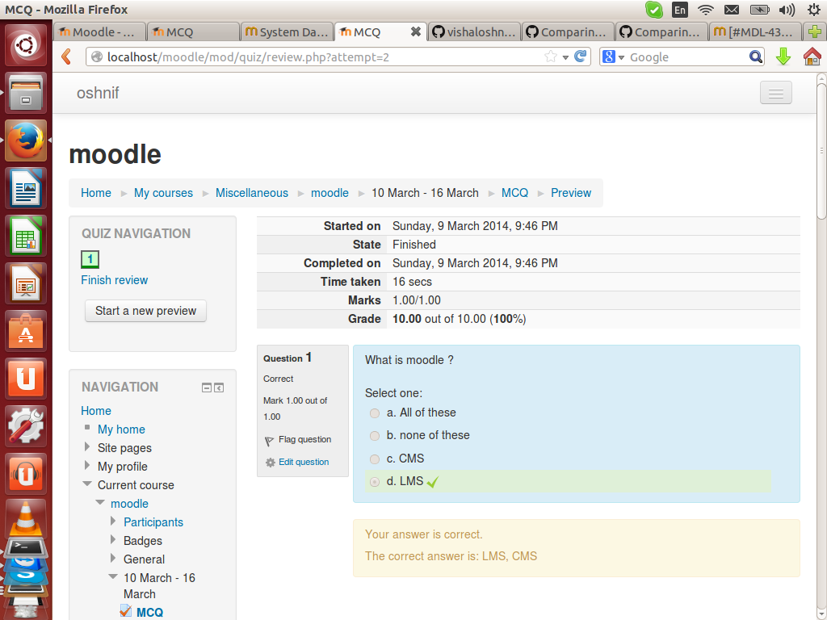Click the Miscellaneous breadcrumb link
Image resolution: width=827 pixels, height=620 pixels.
pyautogui.click(x=252, y=193)
